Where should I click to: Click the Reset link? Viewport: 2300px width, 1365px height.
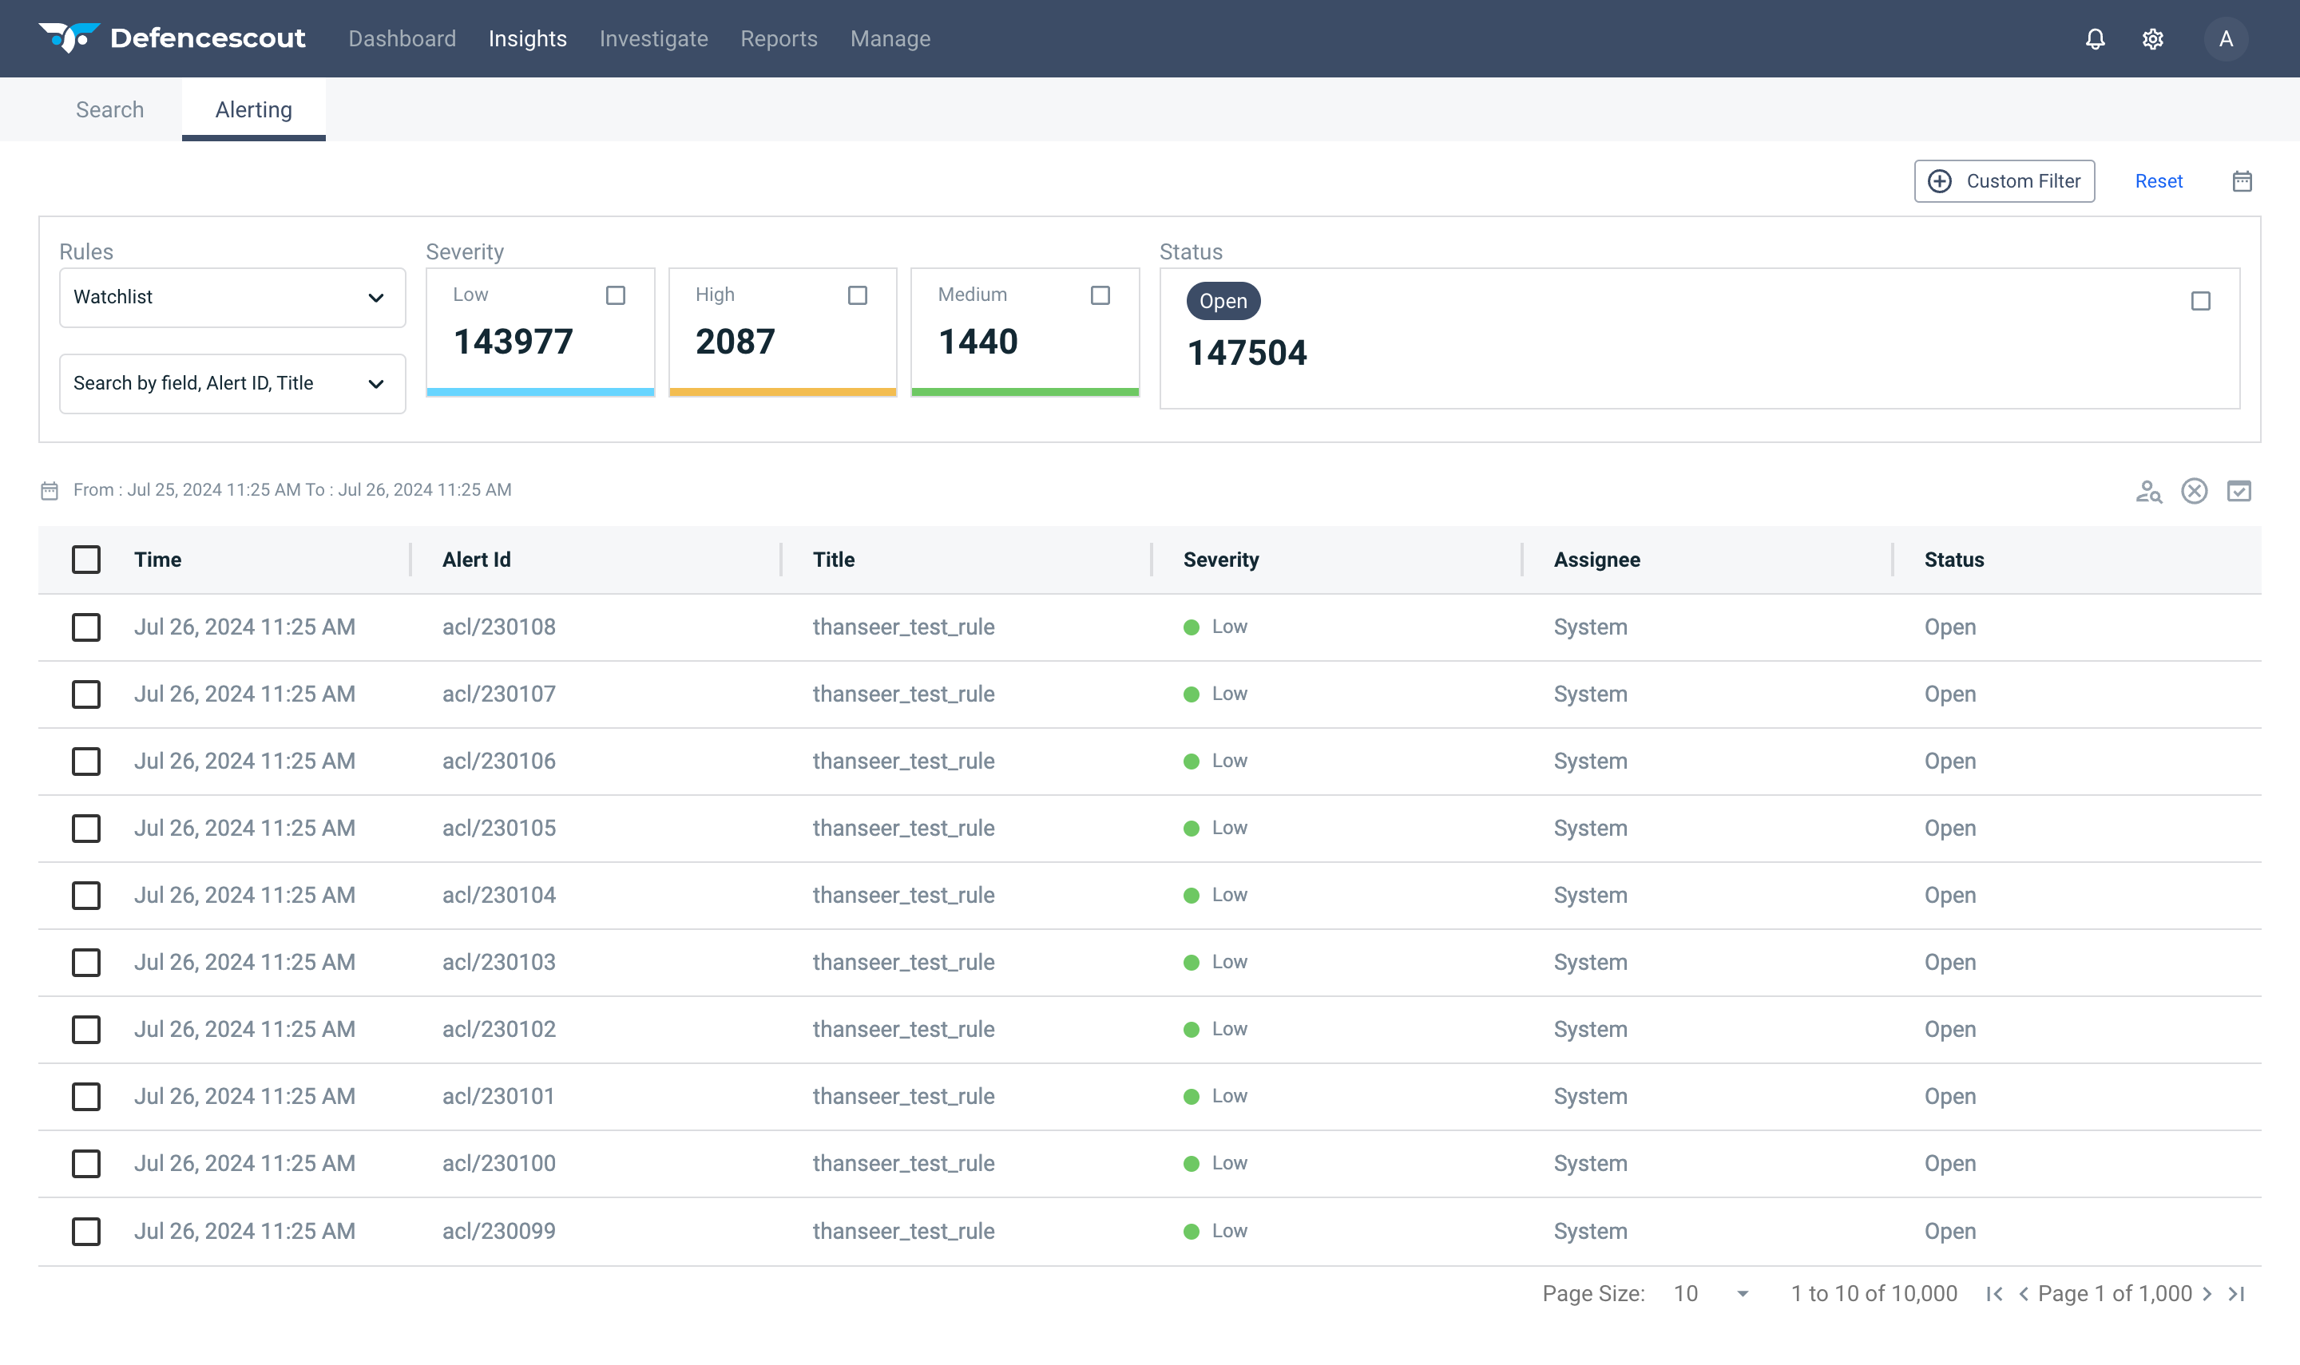pyautogui.click(x=2159, y=181)
